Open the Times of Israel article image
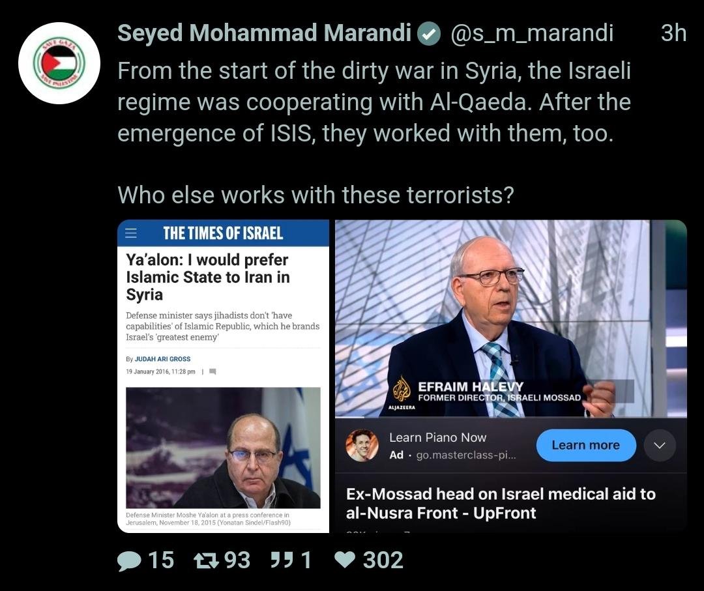 [223, 448]
